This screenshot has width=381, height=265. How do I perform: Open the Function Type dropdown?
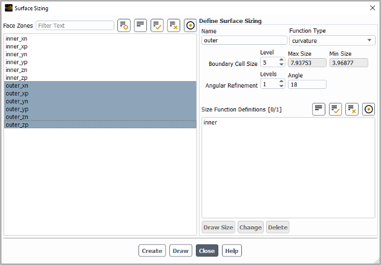(x=331, y=41)
